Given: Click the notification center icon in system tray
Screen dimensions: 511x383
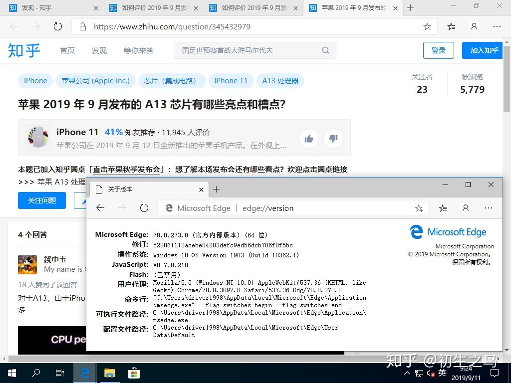Looking at the screenshot, I should click(x=494, y=373).
